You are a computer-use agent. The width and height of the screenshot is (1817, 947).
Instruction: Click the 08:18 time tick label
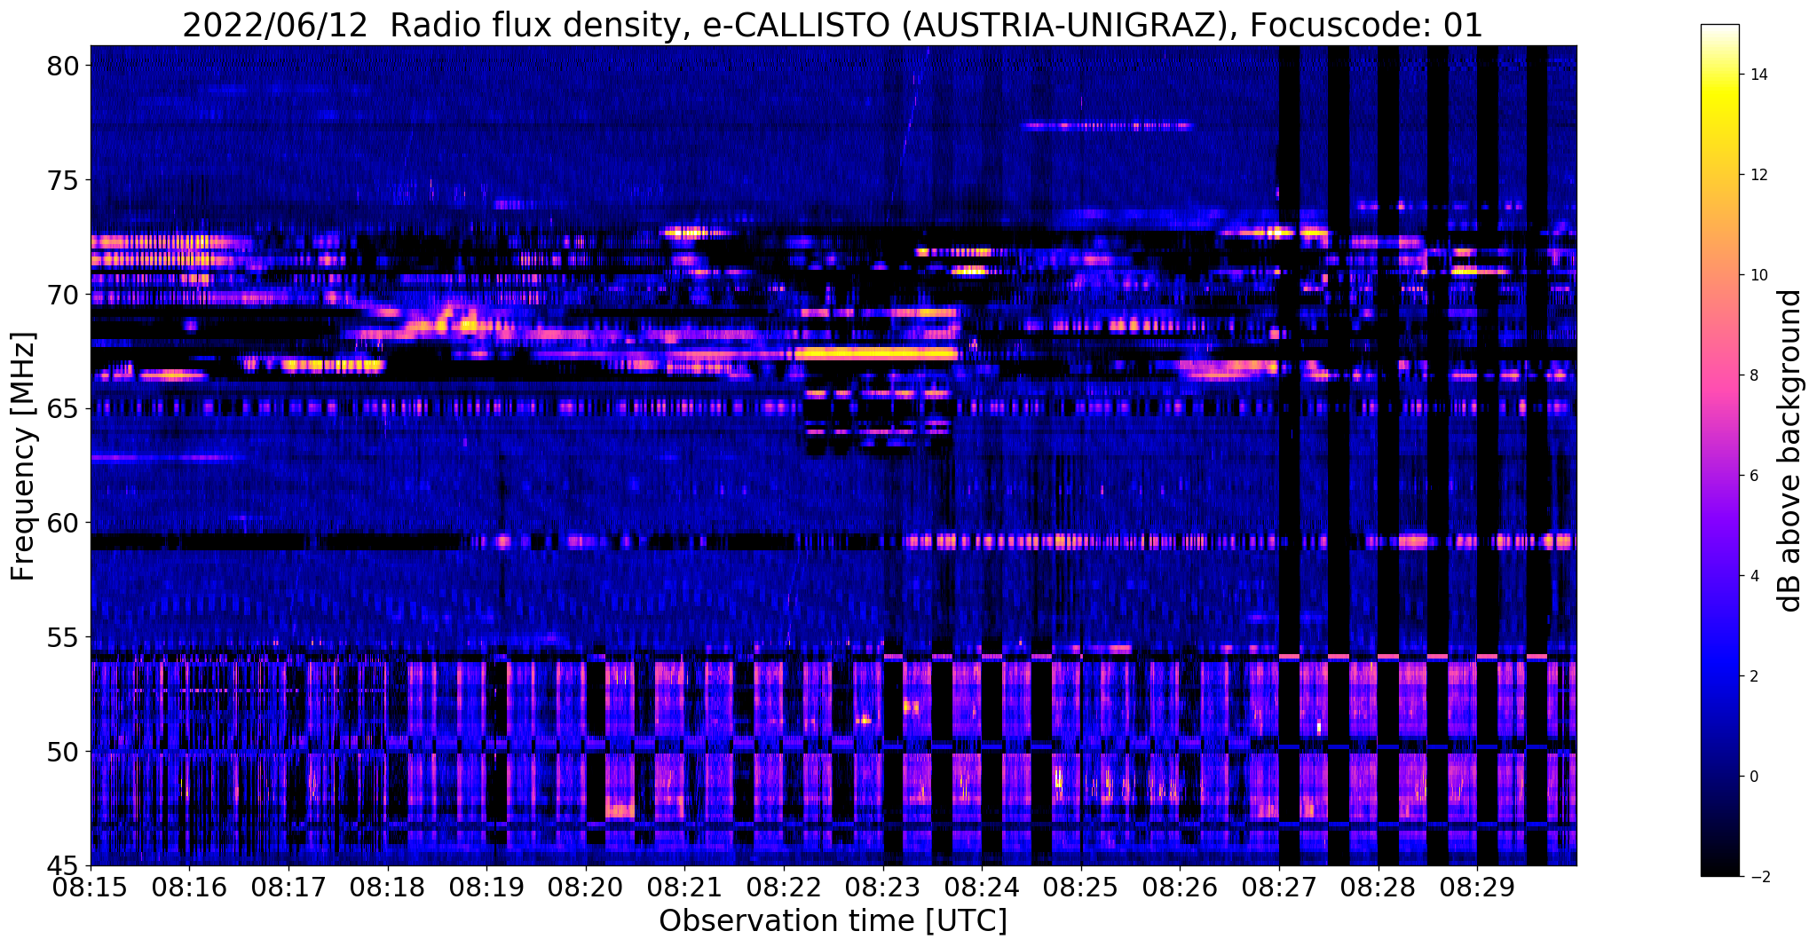pyautogui.click(x=388, y=887)
